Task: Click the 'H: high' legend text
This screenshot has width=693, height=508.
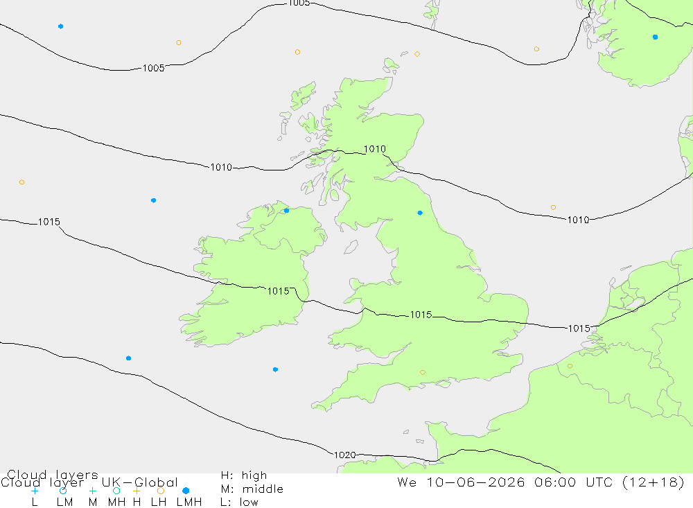Action: pyautogui.click(x=244, y=475)
